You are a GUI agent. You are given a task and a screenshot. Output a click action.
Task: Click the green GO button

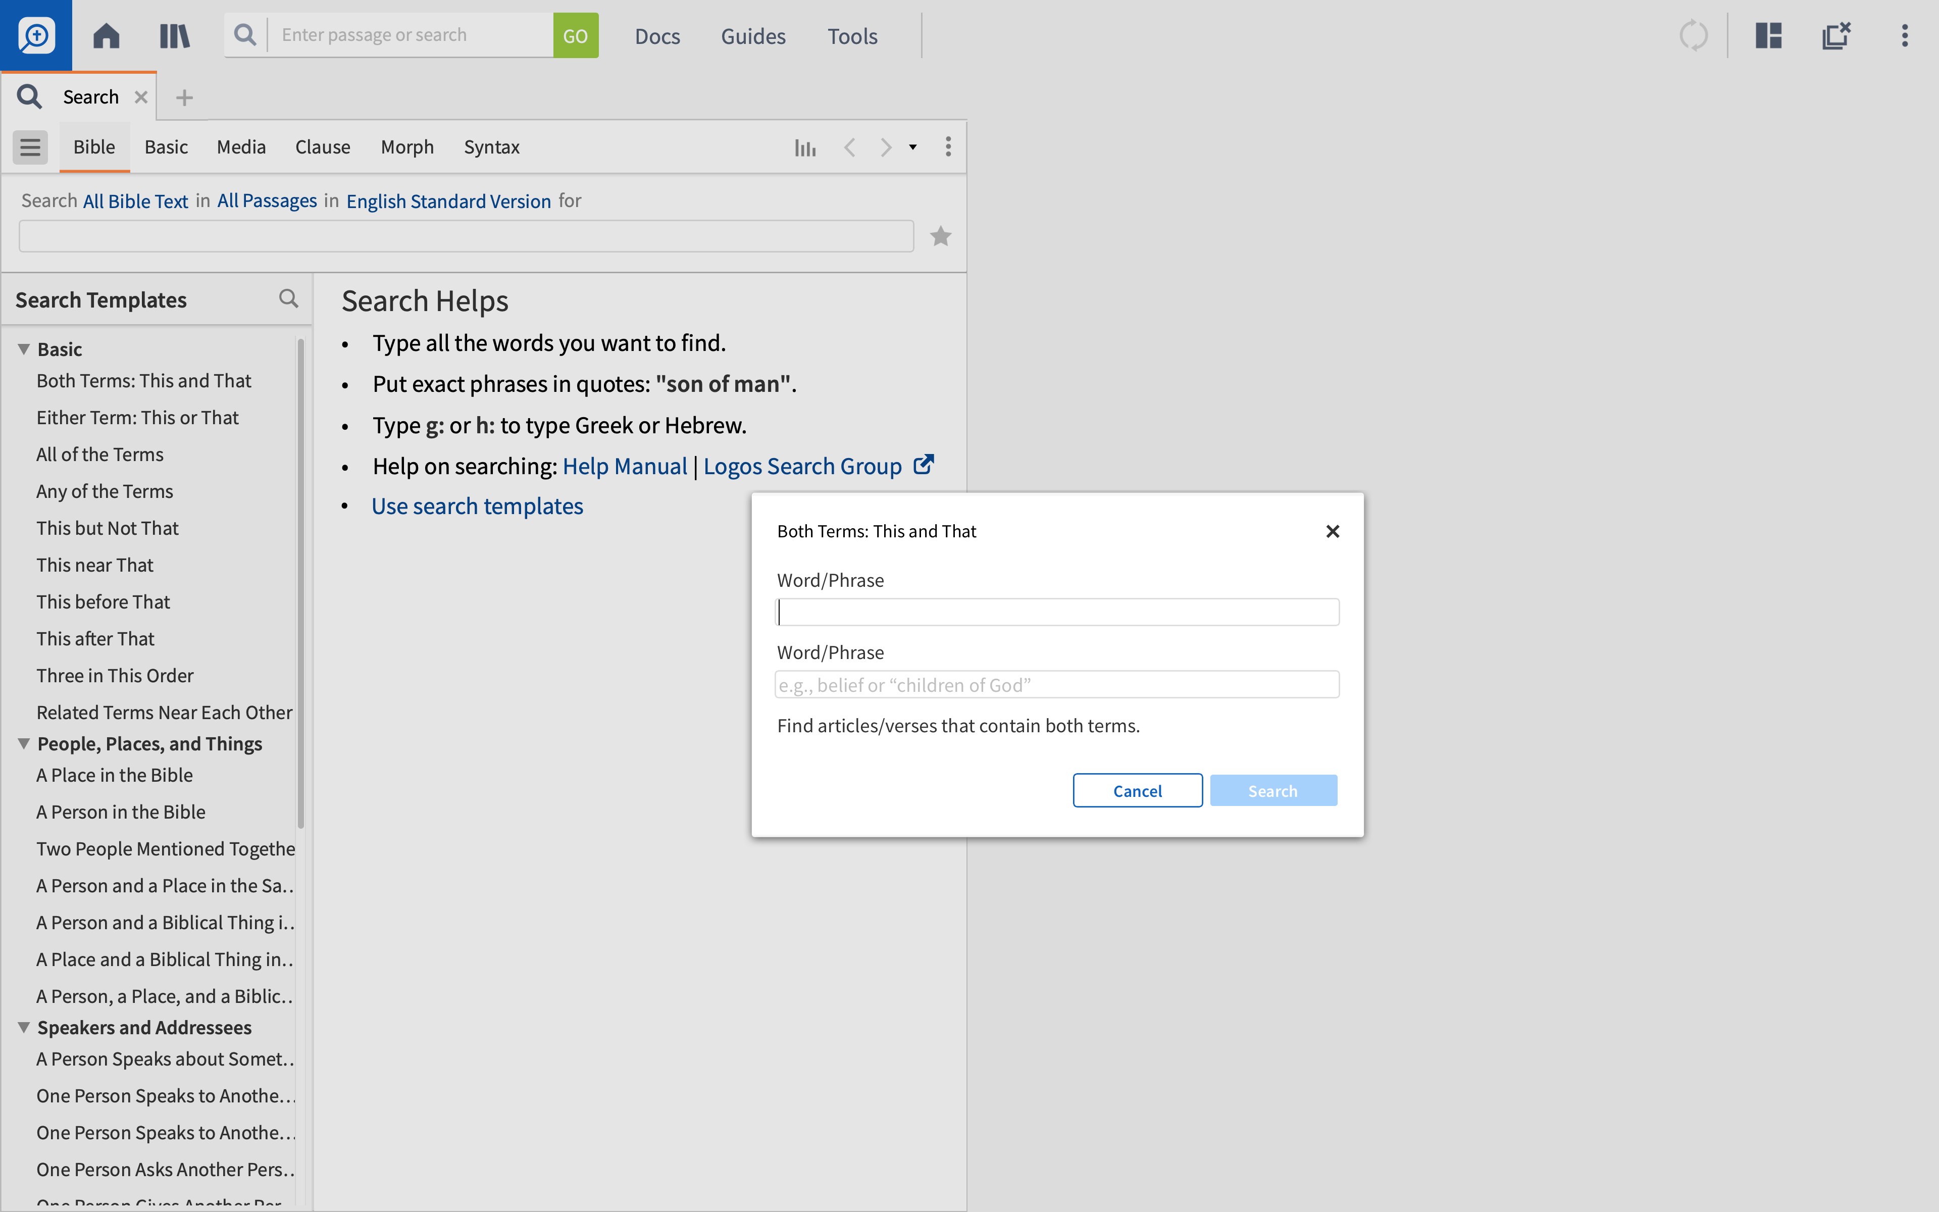pyautogui.click(x=575, y=35)
